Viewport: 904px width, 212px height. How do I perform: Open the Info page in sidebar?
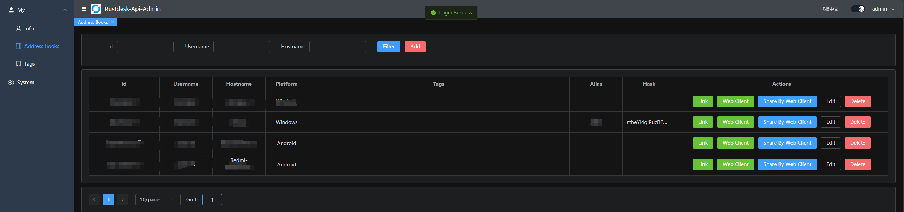click(x=29, y=29)
